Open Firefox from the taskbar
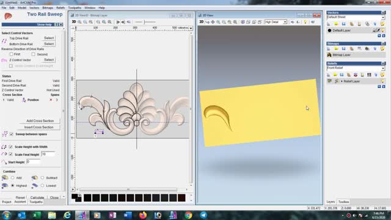The width and height of the screenshot is (391, 220). (143, 215)
